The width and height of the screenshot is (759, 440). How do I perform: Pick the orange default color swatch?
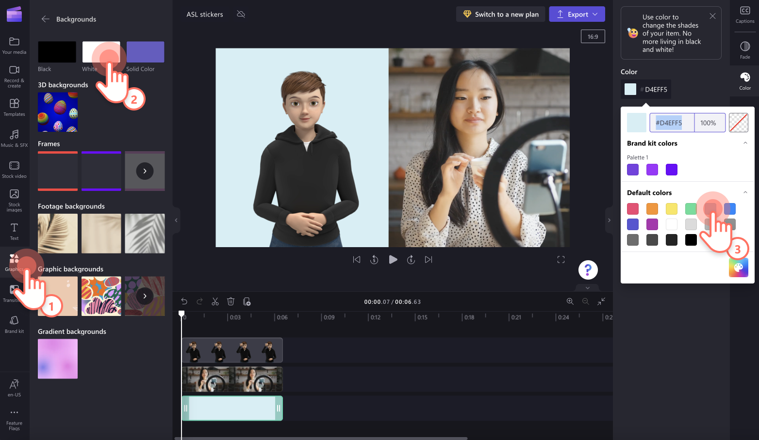click(x=652, y=209)
